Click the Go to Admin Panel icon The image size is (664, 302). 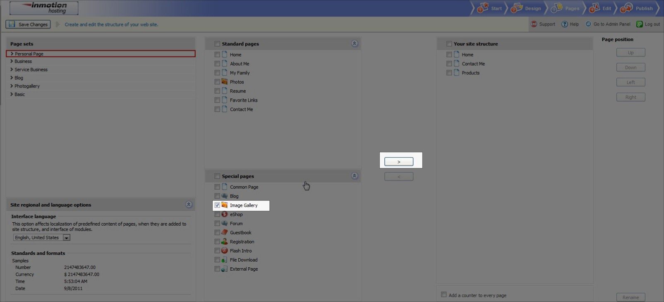588,24
